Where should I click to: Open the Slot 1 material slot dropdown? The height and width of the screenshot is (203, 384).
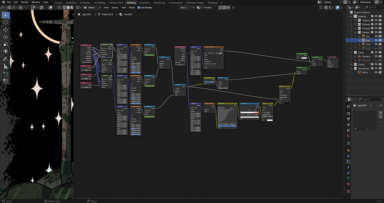click(187, 8)
